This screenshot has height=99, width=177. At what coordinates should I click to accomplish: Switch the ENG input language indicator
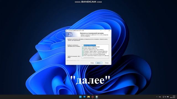(x=160, y=97)
